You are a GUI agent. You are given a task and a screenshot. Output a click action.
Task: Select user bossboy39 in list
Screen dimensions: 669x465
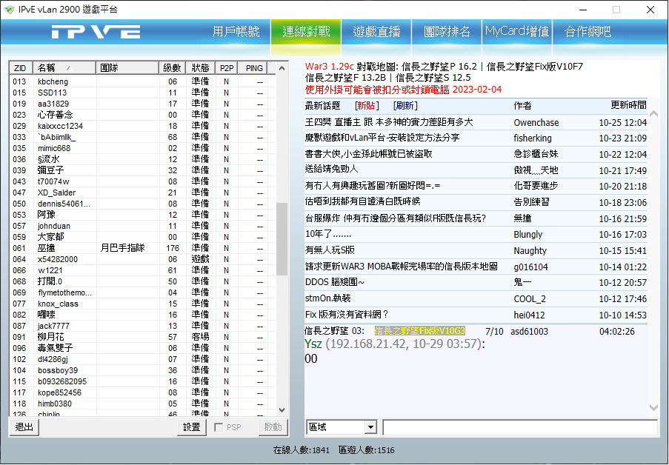58,370
